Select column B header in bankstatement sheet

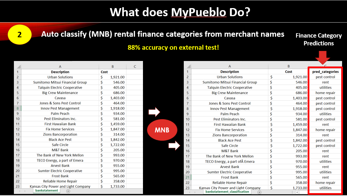tap(112, 66)
